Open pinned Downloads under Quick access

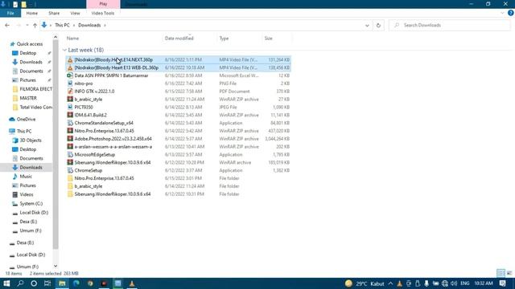click(31, 62)
